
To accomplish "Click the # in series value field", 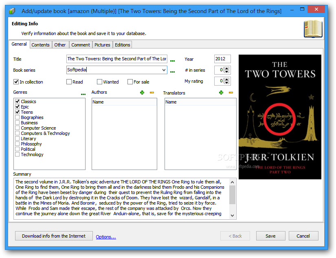I will point(219,70).
